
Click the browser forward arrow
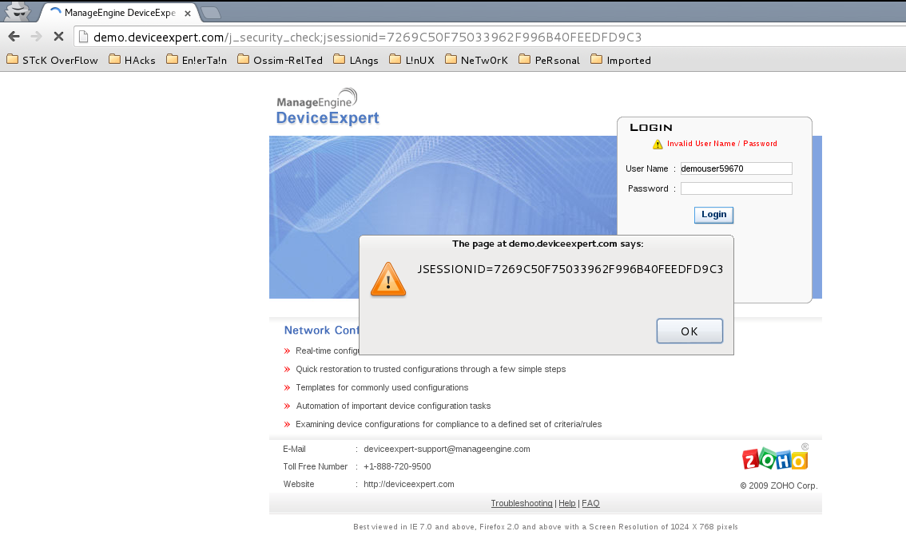(36, 37)
